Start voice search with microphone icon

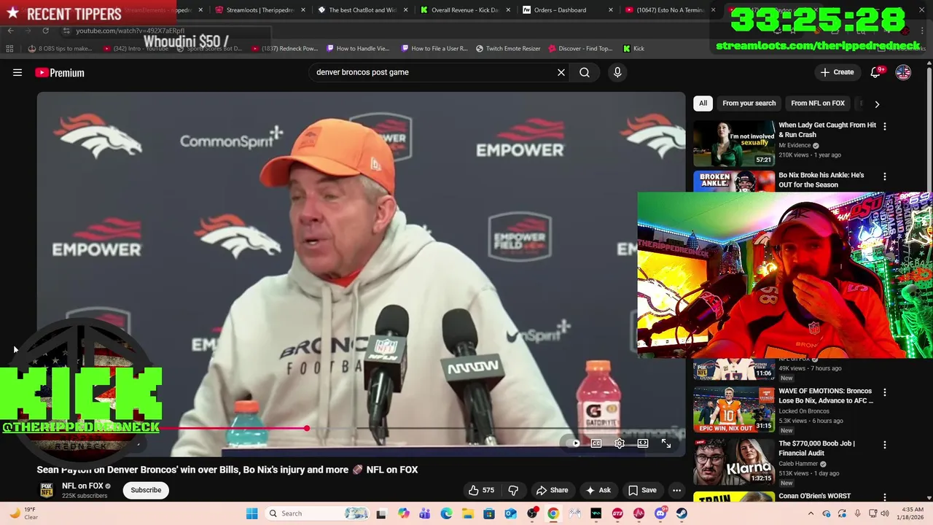617,72
